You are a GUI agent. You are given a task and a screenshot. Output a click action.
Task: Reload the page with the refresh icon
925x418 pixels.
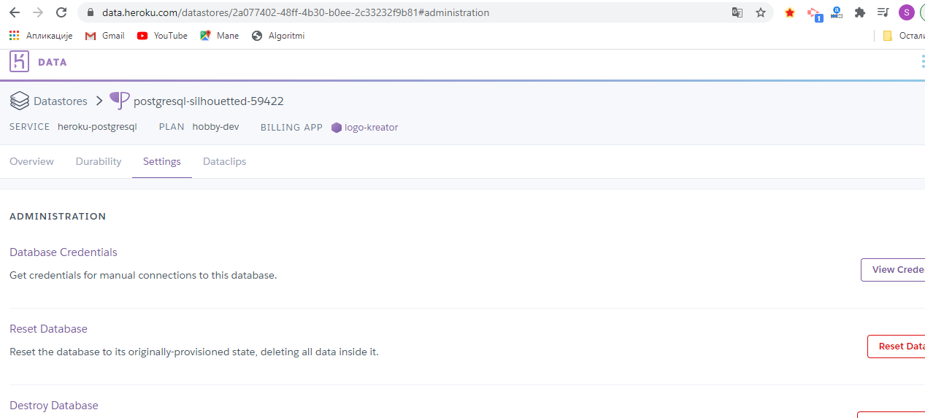tap(61, 12)
